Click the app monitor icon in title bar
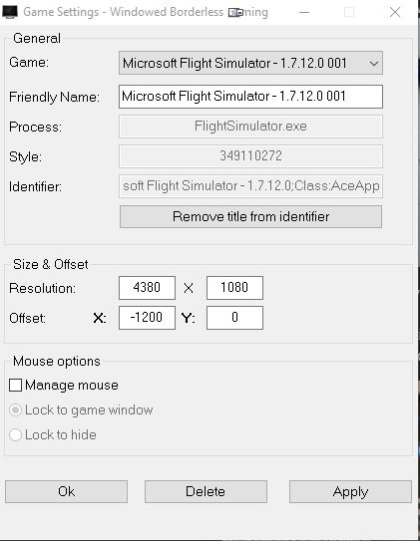 pyautogui.click(x=10, y=12)
